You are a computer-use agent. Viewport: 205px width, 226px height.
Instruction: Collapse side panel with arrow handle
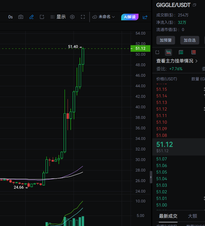[x=151, y=177]
